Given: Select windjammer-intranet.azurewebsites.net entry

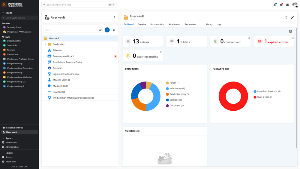Looking at the screenshot, I should 80,98.
